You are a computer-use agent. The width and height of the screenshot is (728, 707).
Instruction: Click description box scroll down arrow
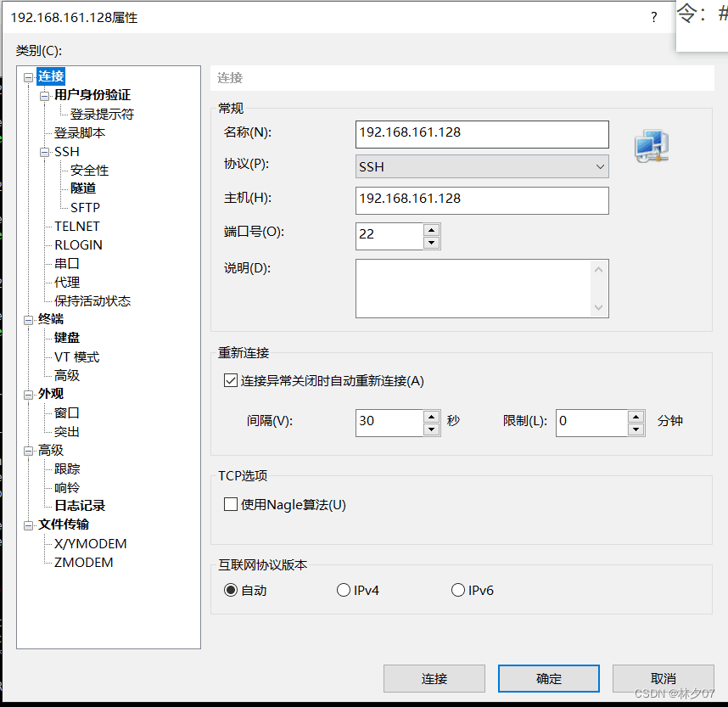pyautogui.click(x=598, y=307)
